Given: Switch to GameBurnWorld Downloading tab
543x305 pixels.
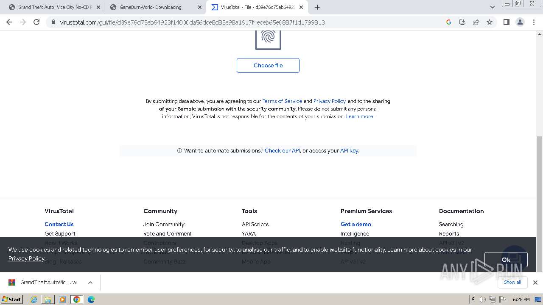Looking at the screenshot, I should point(151,7).
